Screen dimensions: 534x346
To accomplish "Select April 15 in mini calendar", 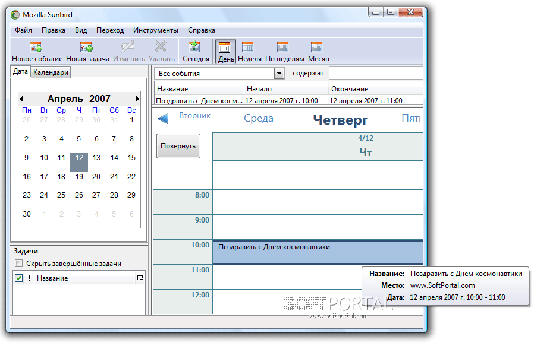I will (131, 158).
